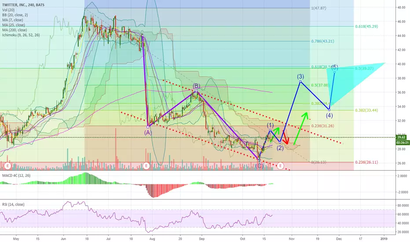Select the 'Vol (20)' indicator legend
The width and height of the screenshot is (410, 242).
click(x=8, y=10)
